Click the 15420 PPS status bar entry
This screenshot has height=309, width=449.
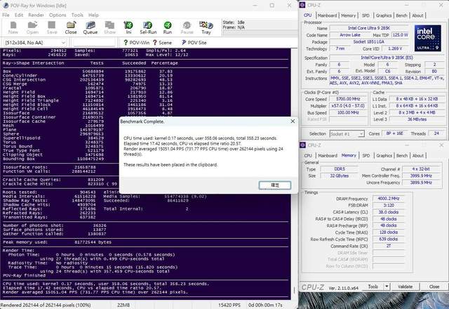[x=229, y=305]
